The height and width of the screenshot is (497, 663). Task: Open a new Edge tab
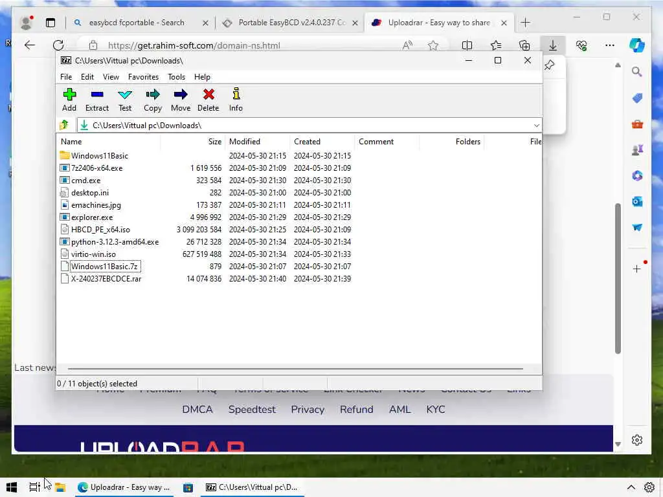coord(525,23)
